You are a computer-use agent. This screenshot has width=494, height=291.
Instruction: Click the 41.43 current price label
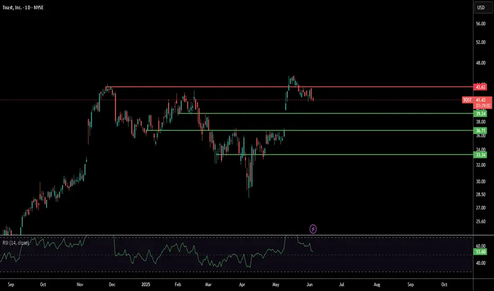click(481, 100)
